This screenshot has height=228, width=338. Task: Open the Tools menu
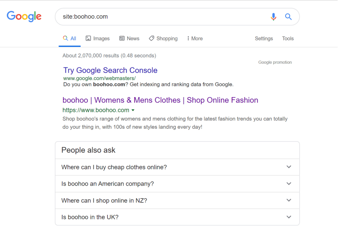[288, 38]
